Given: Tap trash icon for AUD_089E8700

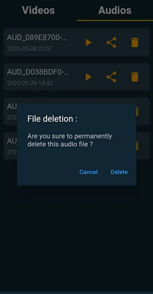Looking at the screenshot, I should click(x=135, y=42).
